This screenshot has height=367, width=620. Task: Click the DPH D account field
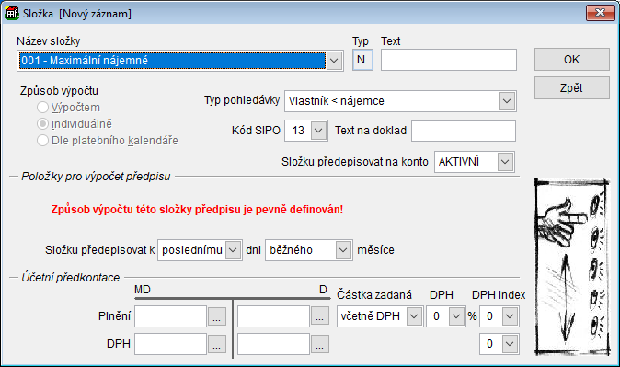[273, 344]
